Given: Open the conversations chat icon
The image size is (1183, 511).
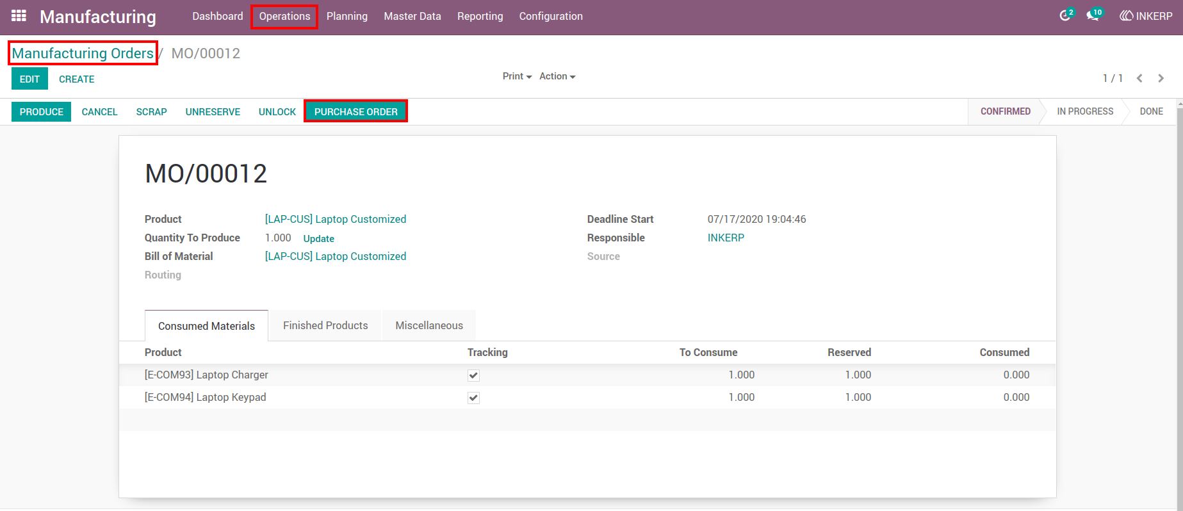Looking at the screenshot, I should coord(1093,15).
